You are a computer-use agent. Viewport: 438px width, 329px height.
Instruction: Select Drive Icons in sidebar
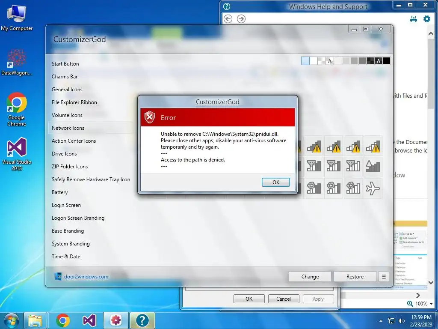coord(64,154)
